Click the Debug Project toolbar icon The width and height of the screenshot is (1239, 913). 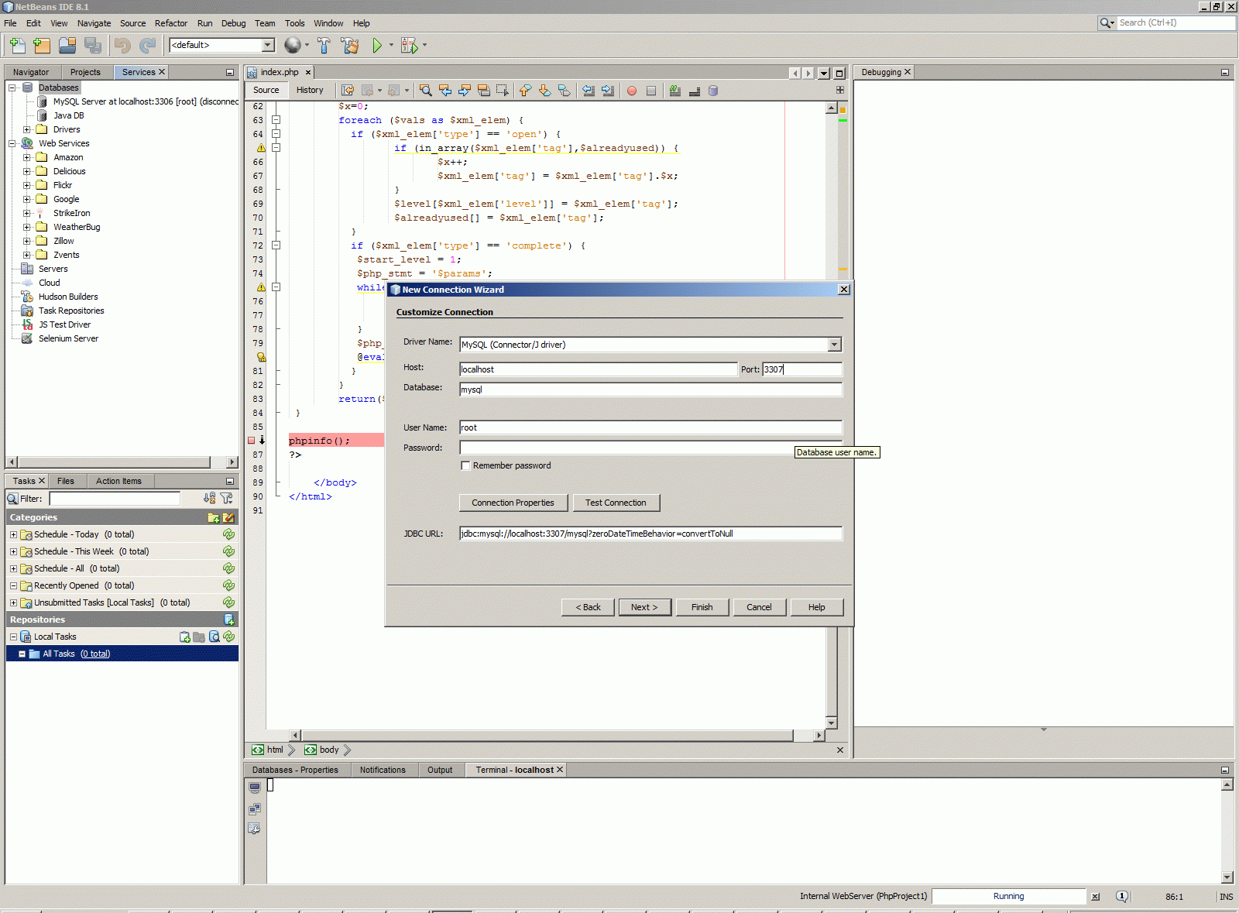(x=409, y=46)
